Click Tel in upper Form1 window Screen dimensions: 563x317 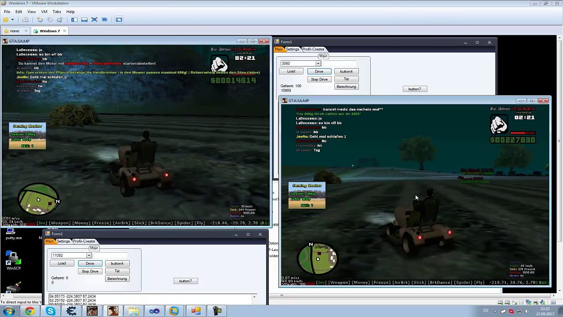coord(346,79)
